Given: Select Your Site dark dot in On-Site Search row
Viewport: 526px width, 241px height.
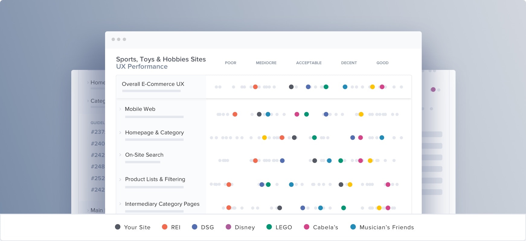Looking at the screenshot, I should coord(315,161).
